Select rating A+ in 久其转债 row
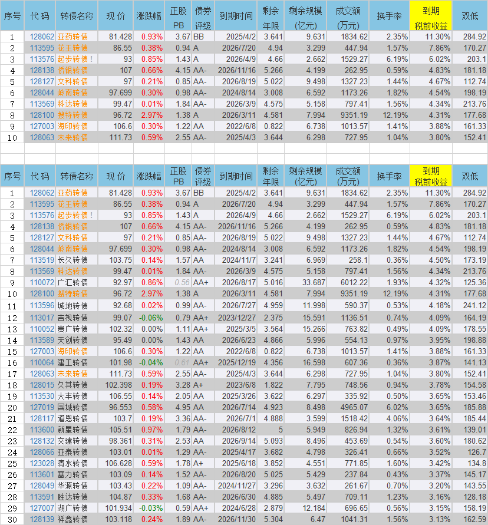This screenshot has width=488, height=525. coord(198,385)
